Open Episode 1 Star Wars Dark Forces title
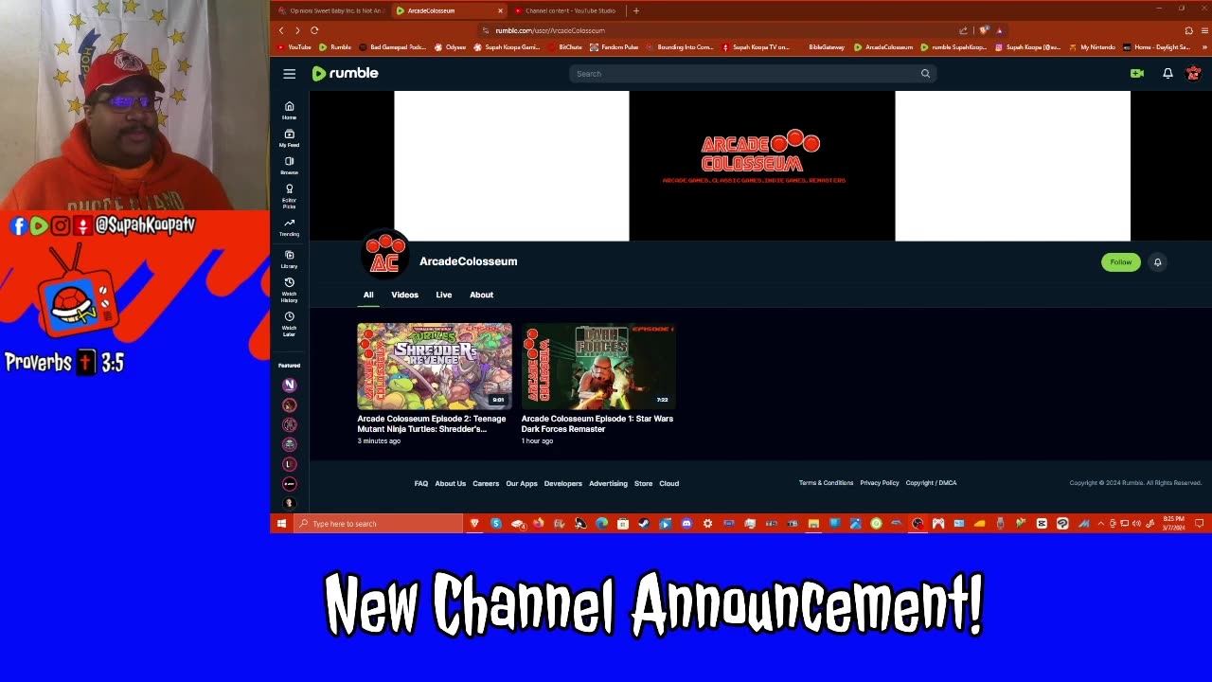The height and width of the screenshot is (682, 1212). 597,423
